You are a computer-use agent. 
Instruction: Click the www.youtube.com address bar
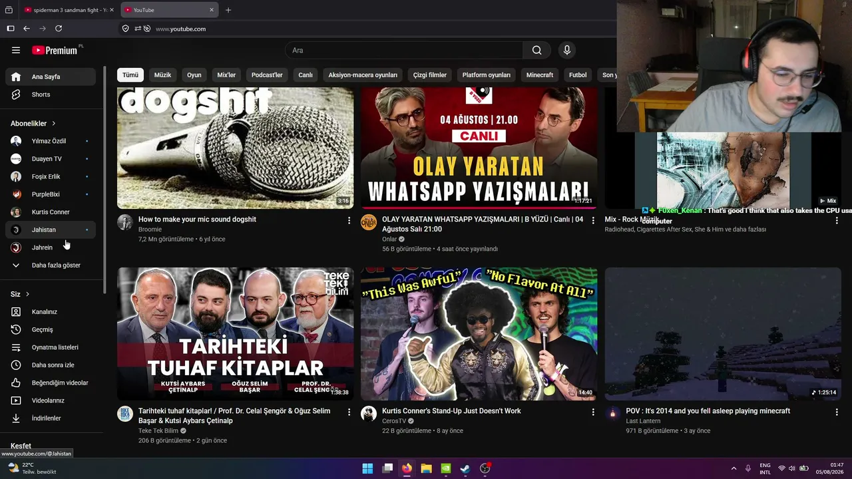[180, 29]
